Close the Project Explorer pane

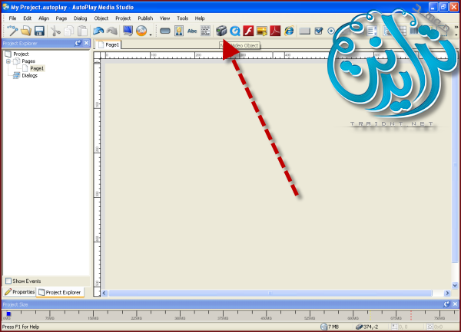pyautogui.click(x=86, y=43)
